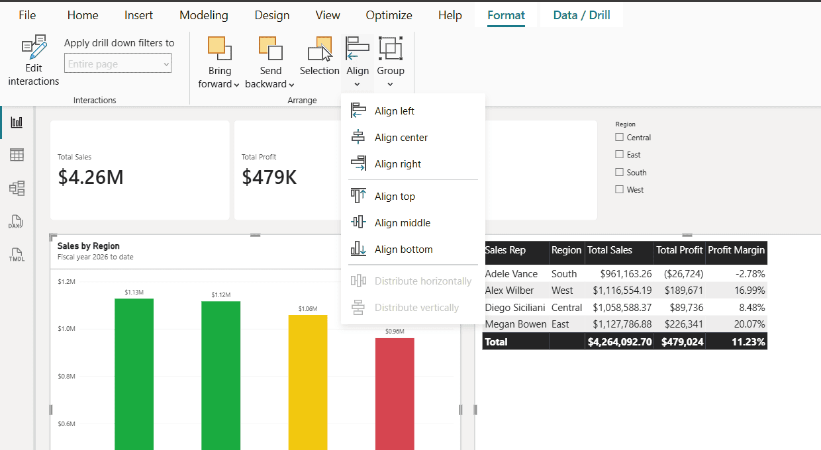Open DAX query view in sidebar
Image resolution: width=821 pixels, height=450 pixels.
[17, 221]
